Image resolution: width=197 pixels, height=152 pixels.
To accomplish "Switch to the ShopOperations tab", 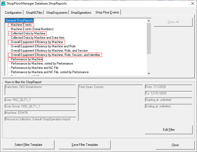I will click(81, 13).
